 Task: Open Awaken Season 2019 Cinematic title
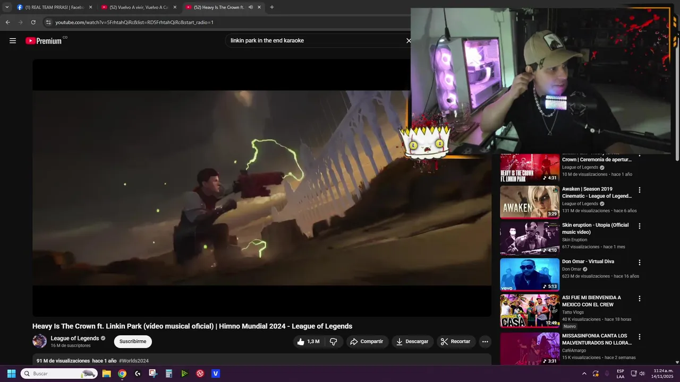coord(597,193)
